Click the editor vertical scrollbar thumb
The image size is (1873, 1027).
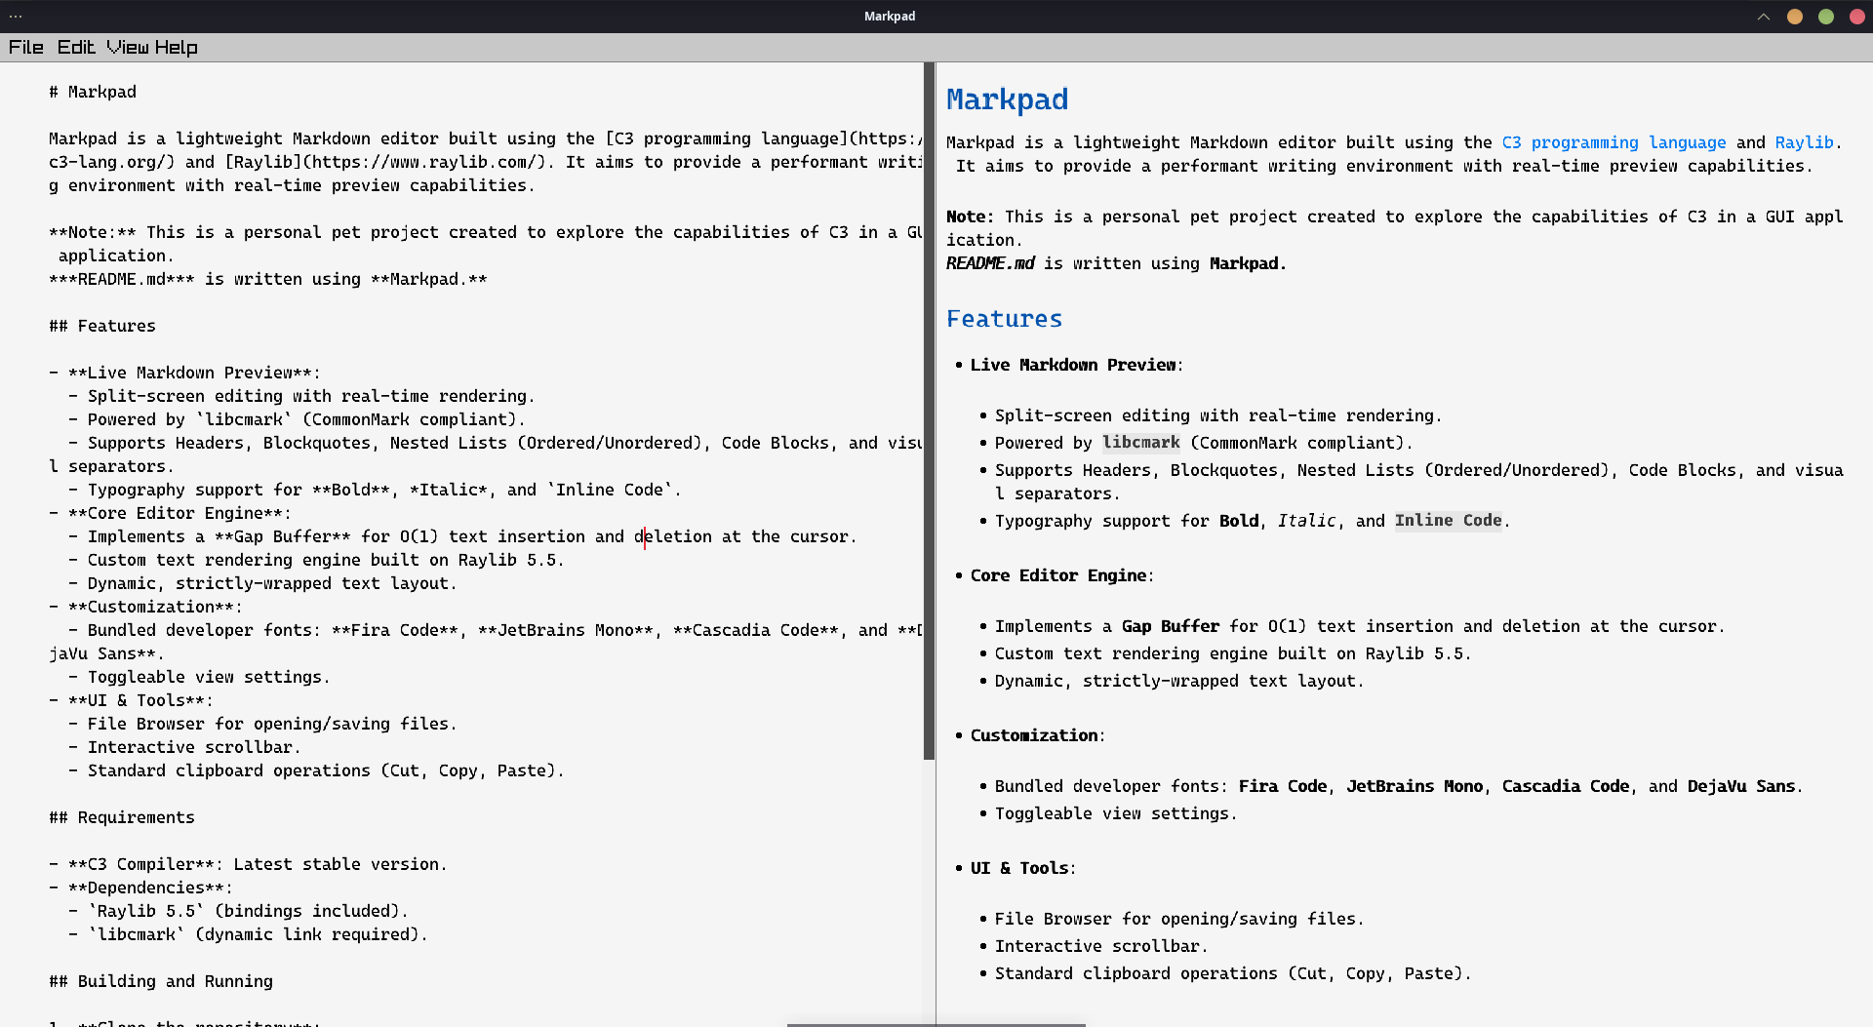pos(929,411)
